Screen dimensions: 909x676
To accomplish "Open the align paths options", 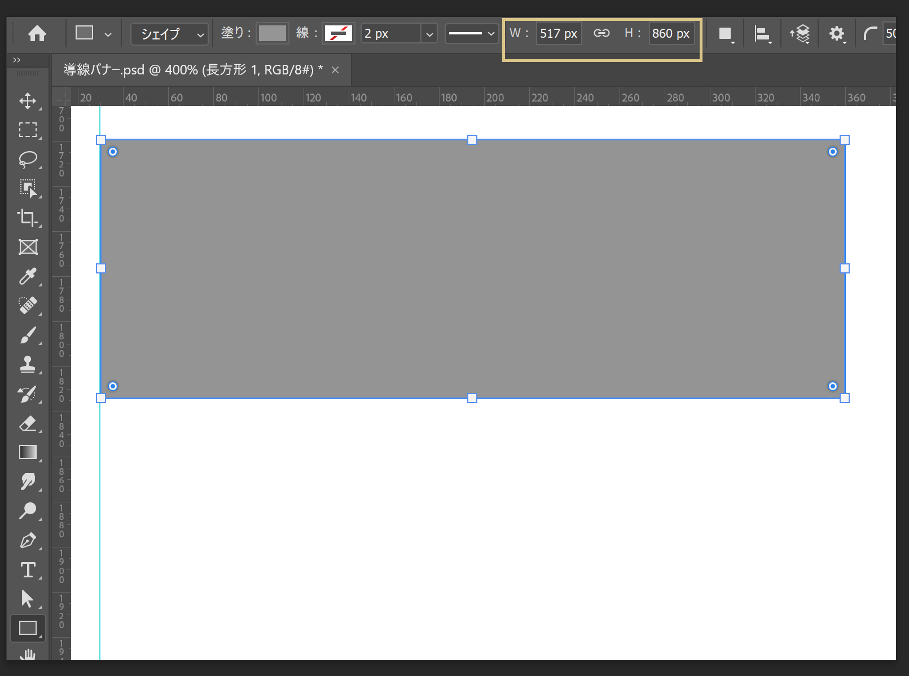I will (762, 33).
